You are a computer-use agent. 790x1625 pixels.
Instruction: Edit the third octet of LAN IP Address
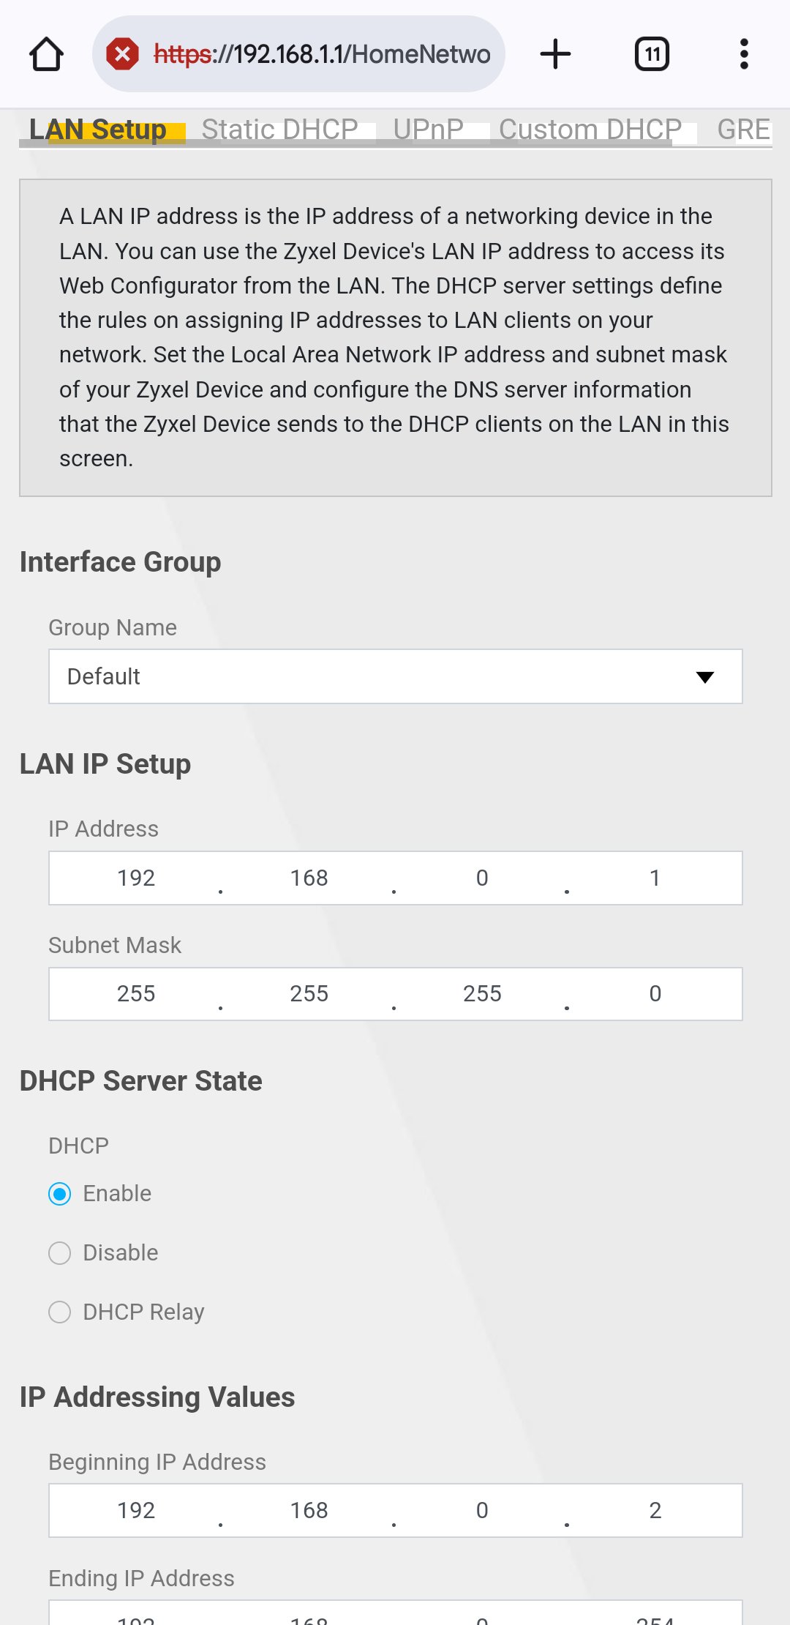click(482, 878)
